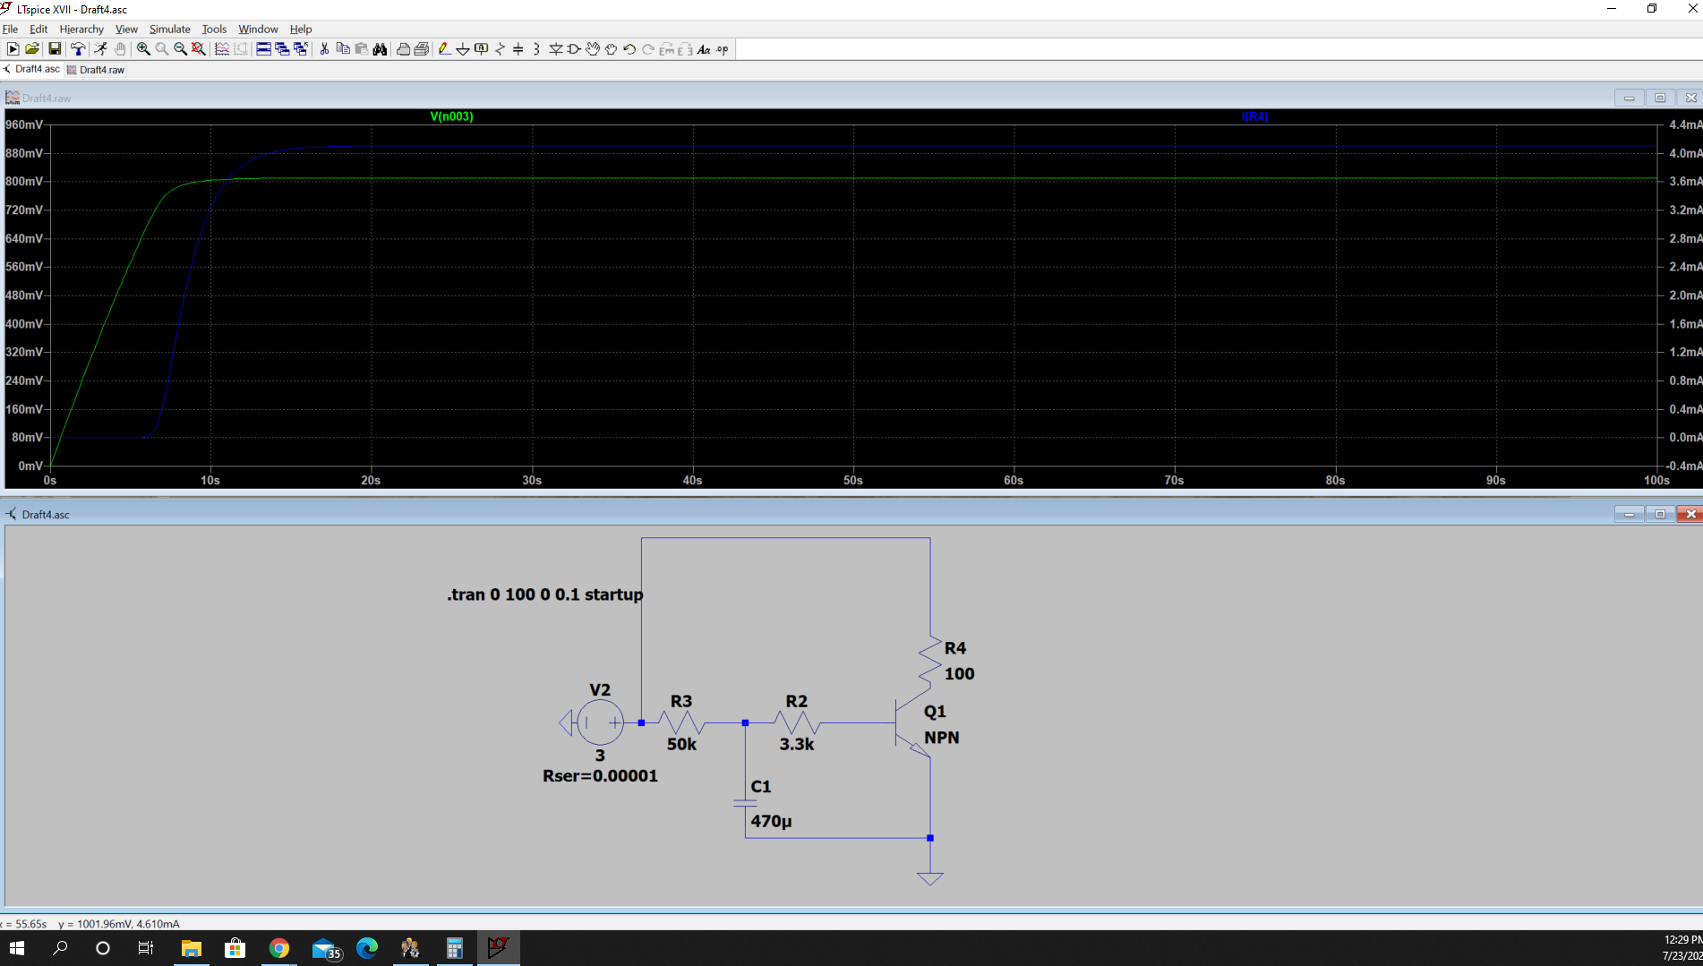Save the schematic with the floppy icon
This screenshot has width=1703, height=966.
(x=55, y=49)
